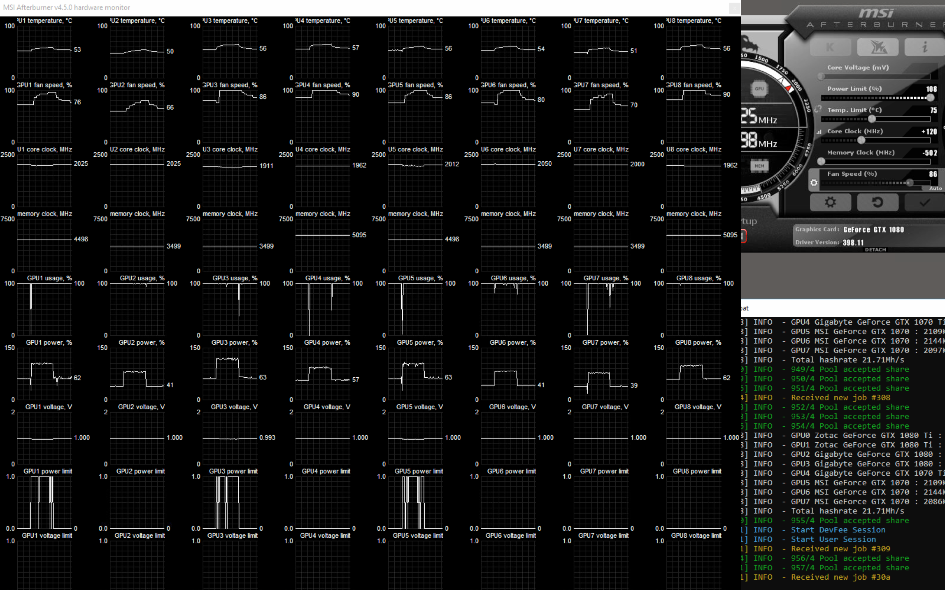Click Temp. Limit slider handle
Screen dimensions: 945x590
coord(872,119)
